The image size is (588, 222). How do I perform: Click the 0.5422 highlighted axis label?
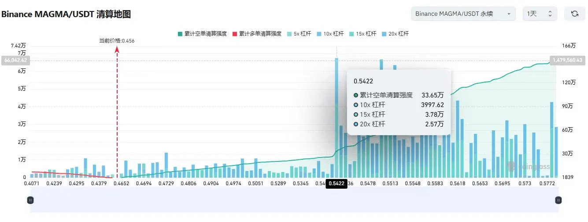[337, 184]
